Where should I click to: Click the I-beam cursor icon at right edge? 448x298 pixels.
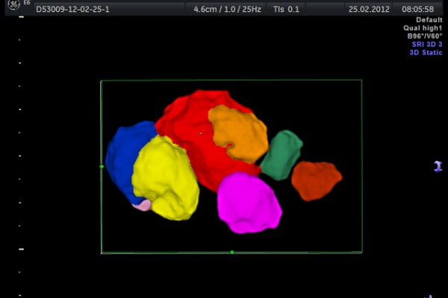click(x=438, y=166)
